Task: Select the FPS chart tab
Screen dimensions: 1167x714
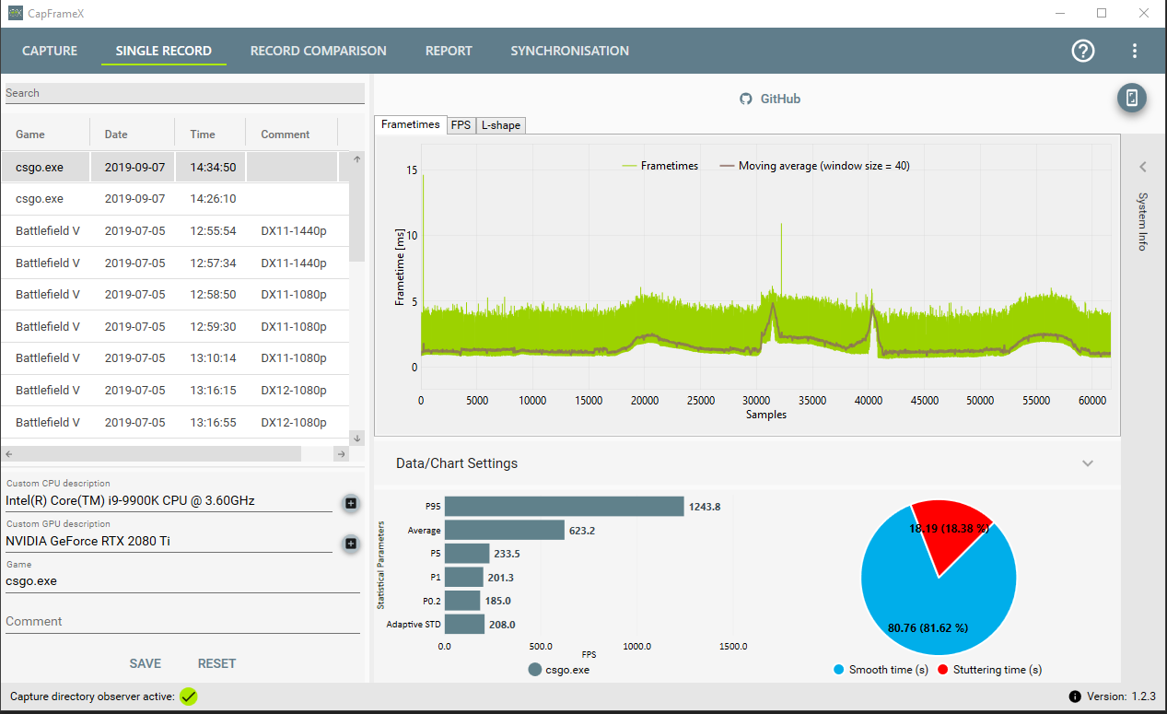Action: (461, 125)
